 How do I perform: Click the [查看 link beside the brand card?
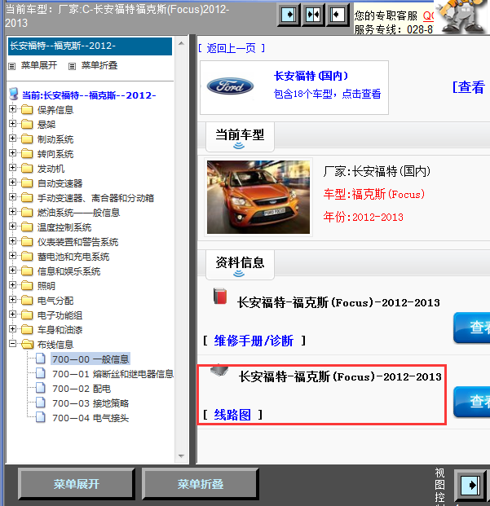(x=468, y=87)
